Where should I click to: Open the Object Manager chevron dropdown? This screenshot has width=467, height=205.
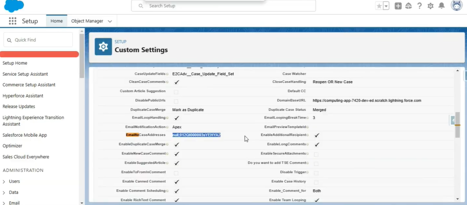point(110,22)
